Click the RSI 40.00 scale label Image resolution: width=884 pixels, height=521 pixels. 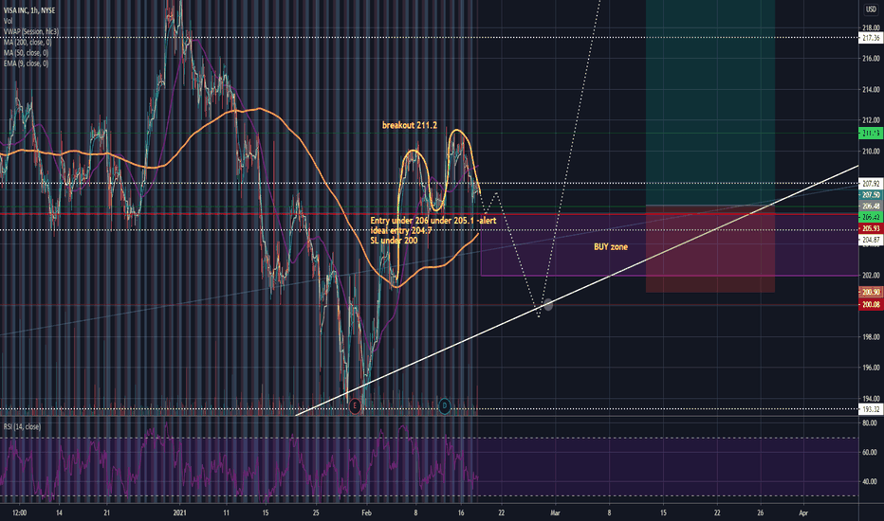pos(870,481)
